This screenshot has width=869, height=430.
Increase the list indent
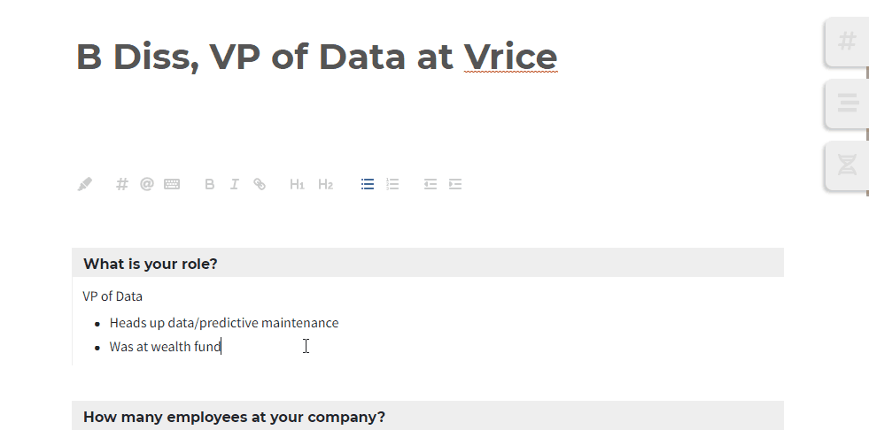(x=455, y=184)
